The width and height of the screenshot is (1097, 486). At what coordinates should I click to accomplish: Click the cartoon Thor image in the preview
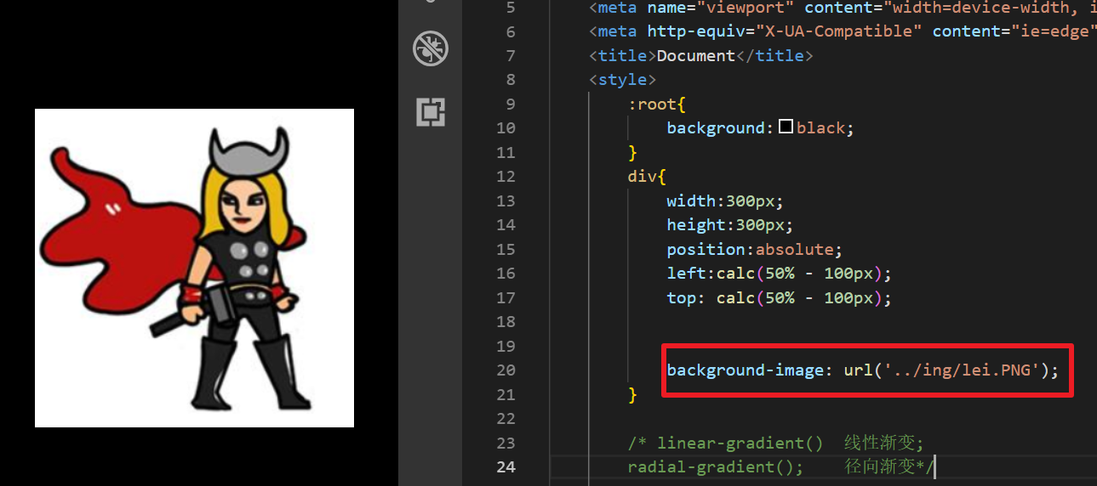coord(194,268)
